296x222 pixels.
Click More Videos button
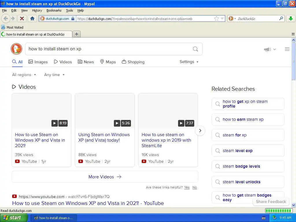[105, 177]
